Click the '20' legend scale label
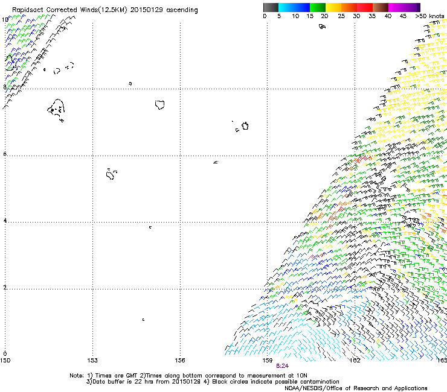Screen dimensions: 447x392 coord(324,16)
